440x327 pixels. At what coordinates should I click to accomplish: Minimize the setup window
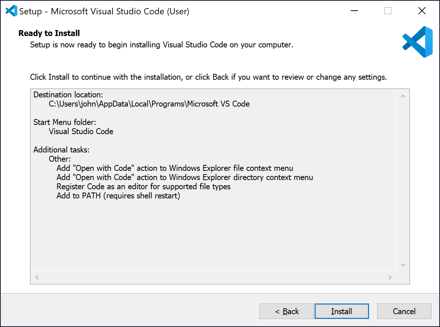(354, 11)
